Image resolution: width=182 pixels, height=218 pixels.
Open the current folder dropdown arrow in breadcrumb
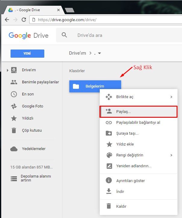click(x=99, y=53)
